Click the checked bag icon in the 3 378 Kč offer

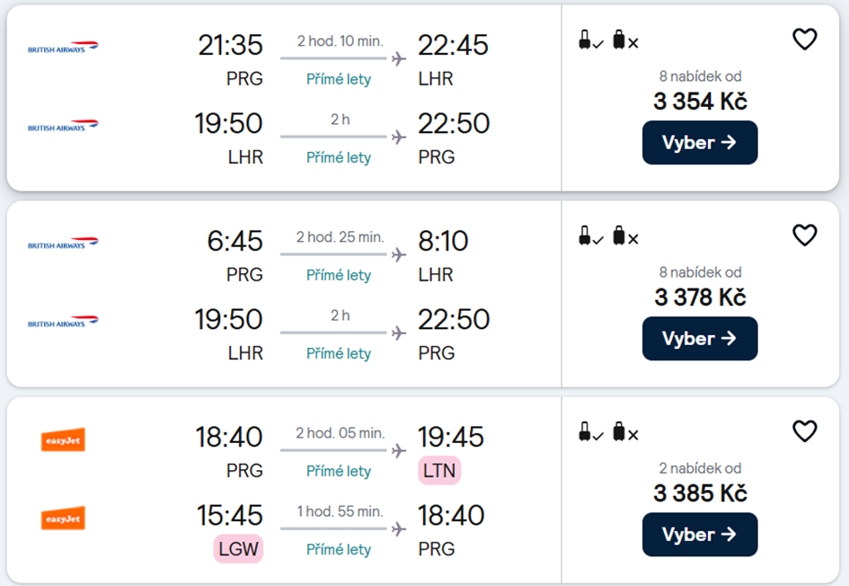click(623, 236)
